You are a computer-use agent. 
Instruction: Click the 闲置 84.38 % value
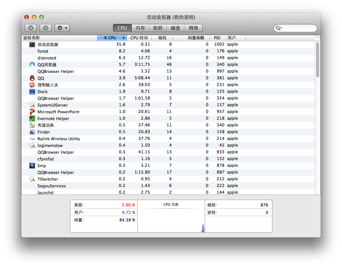point(127,220)
